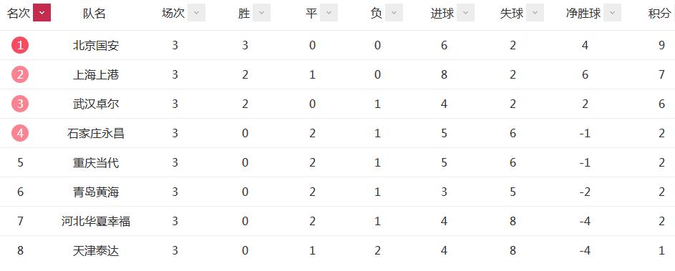
Task: Click the rank 4 pink badge
Action: 20,133
